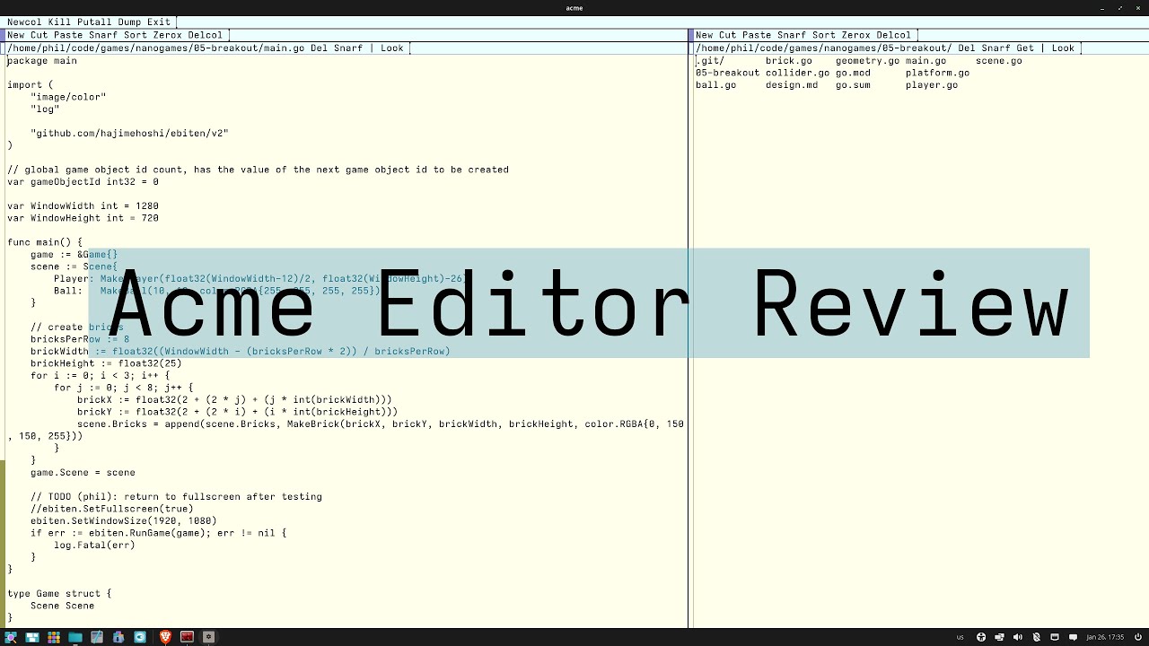
Task: Click Sort in the column tag above the directory listing
Action: pyautogui.click(x=823, y=35)
